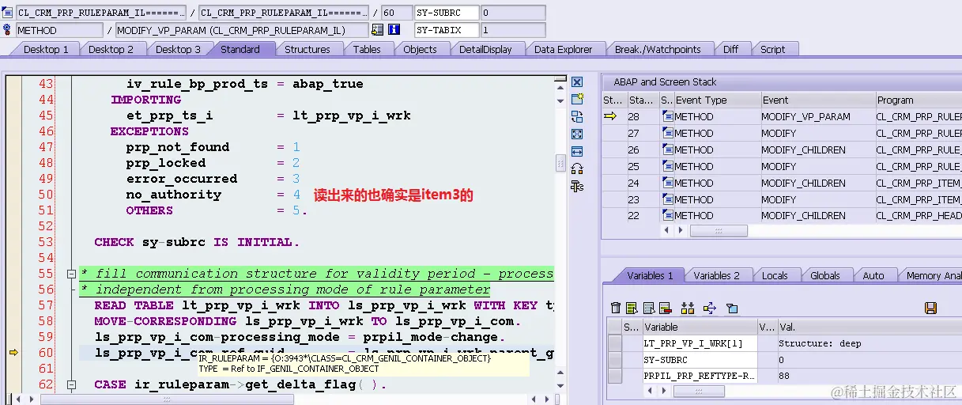The image size is (962, 405).
Task: Switch to the Auto tab
Action: click(x=873, y=275)
